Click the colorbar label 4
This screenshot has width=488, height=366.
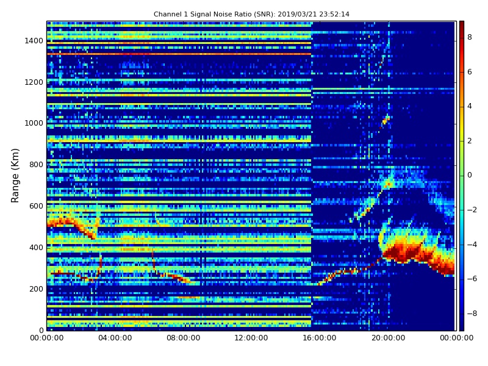pos(470,106)
